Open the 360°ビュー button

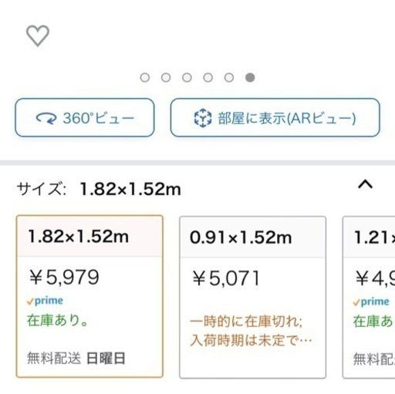pos(85,117)
